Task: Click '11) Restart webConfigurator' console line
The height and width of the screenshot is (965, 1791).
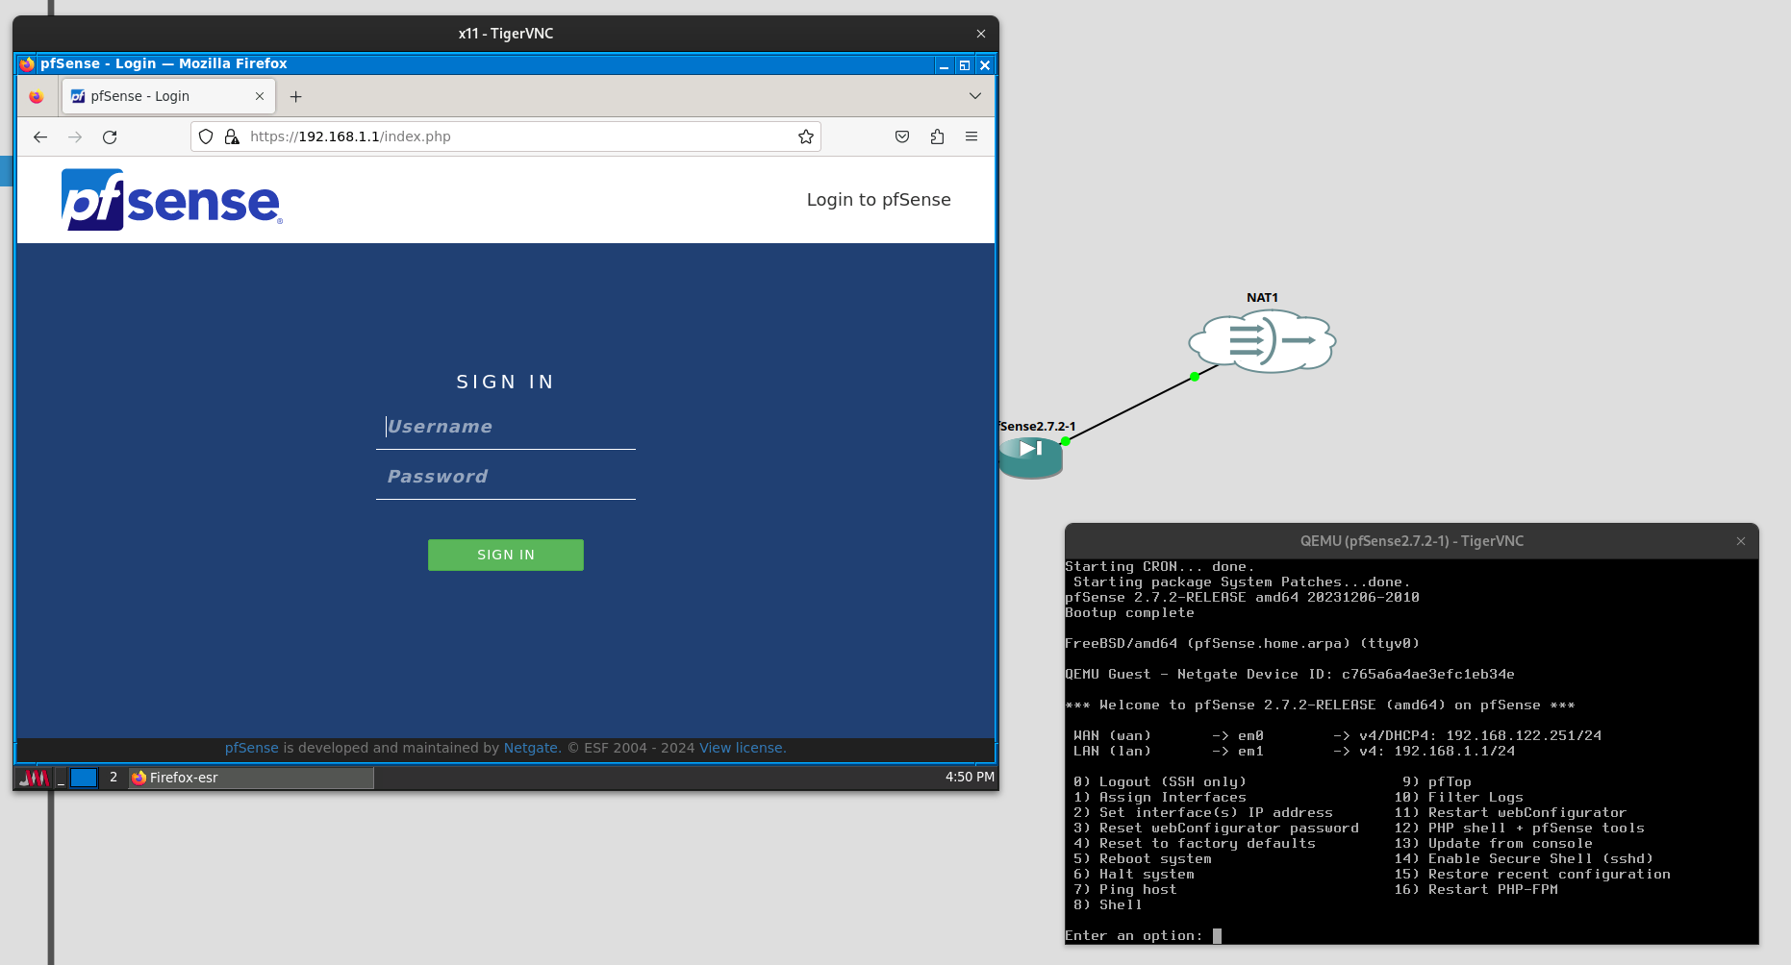Action: [1510, 813]
